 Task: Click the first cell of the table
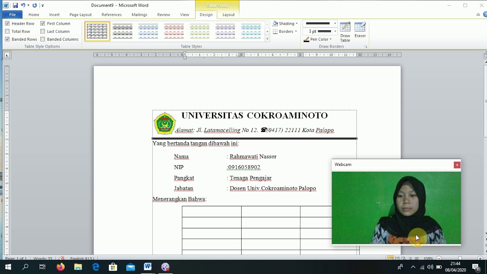tap(212, 212)
